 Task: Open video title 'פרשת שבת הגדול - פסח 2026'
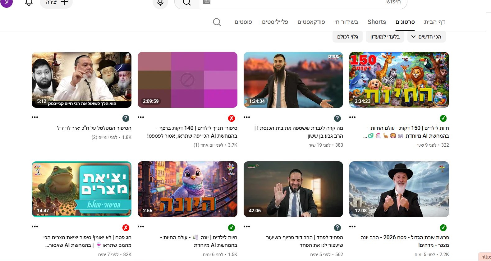click(405, 237)
